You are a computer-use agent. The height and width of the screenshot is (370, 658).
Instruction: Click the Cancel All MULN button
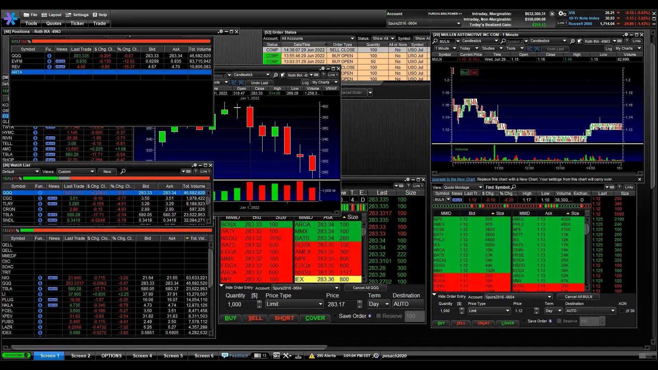(578, 297)
